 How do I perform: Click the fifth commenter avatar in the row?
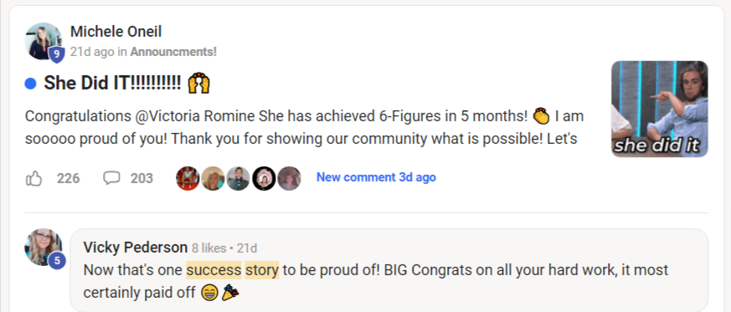[289, 178]
